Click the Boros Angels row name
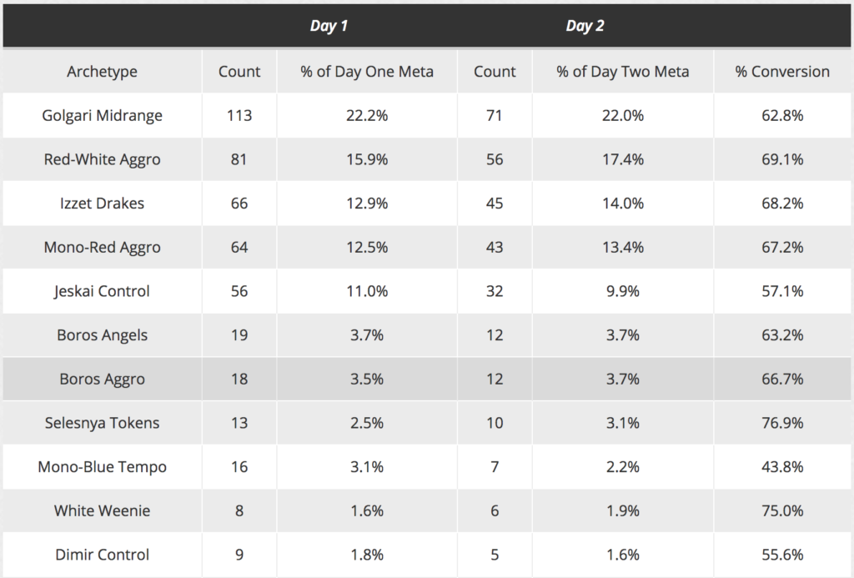Image resolution: width=854 pixels, height=578 pixels. [x=102, y=335]
